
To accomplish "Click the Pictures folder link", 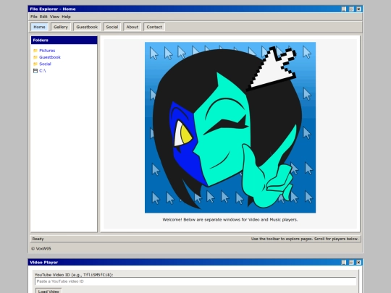I will (x=47, y=51).
